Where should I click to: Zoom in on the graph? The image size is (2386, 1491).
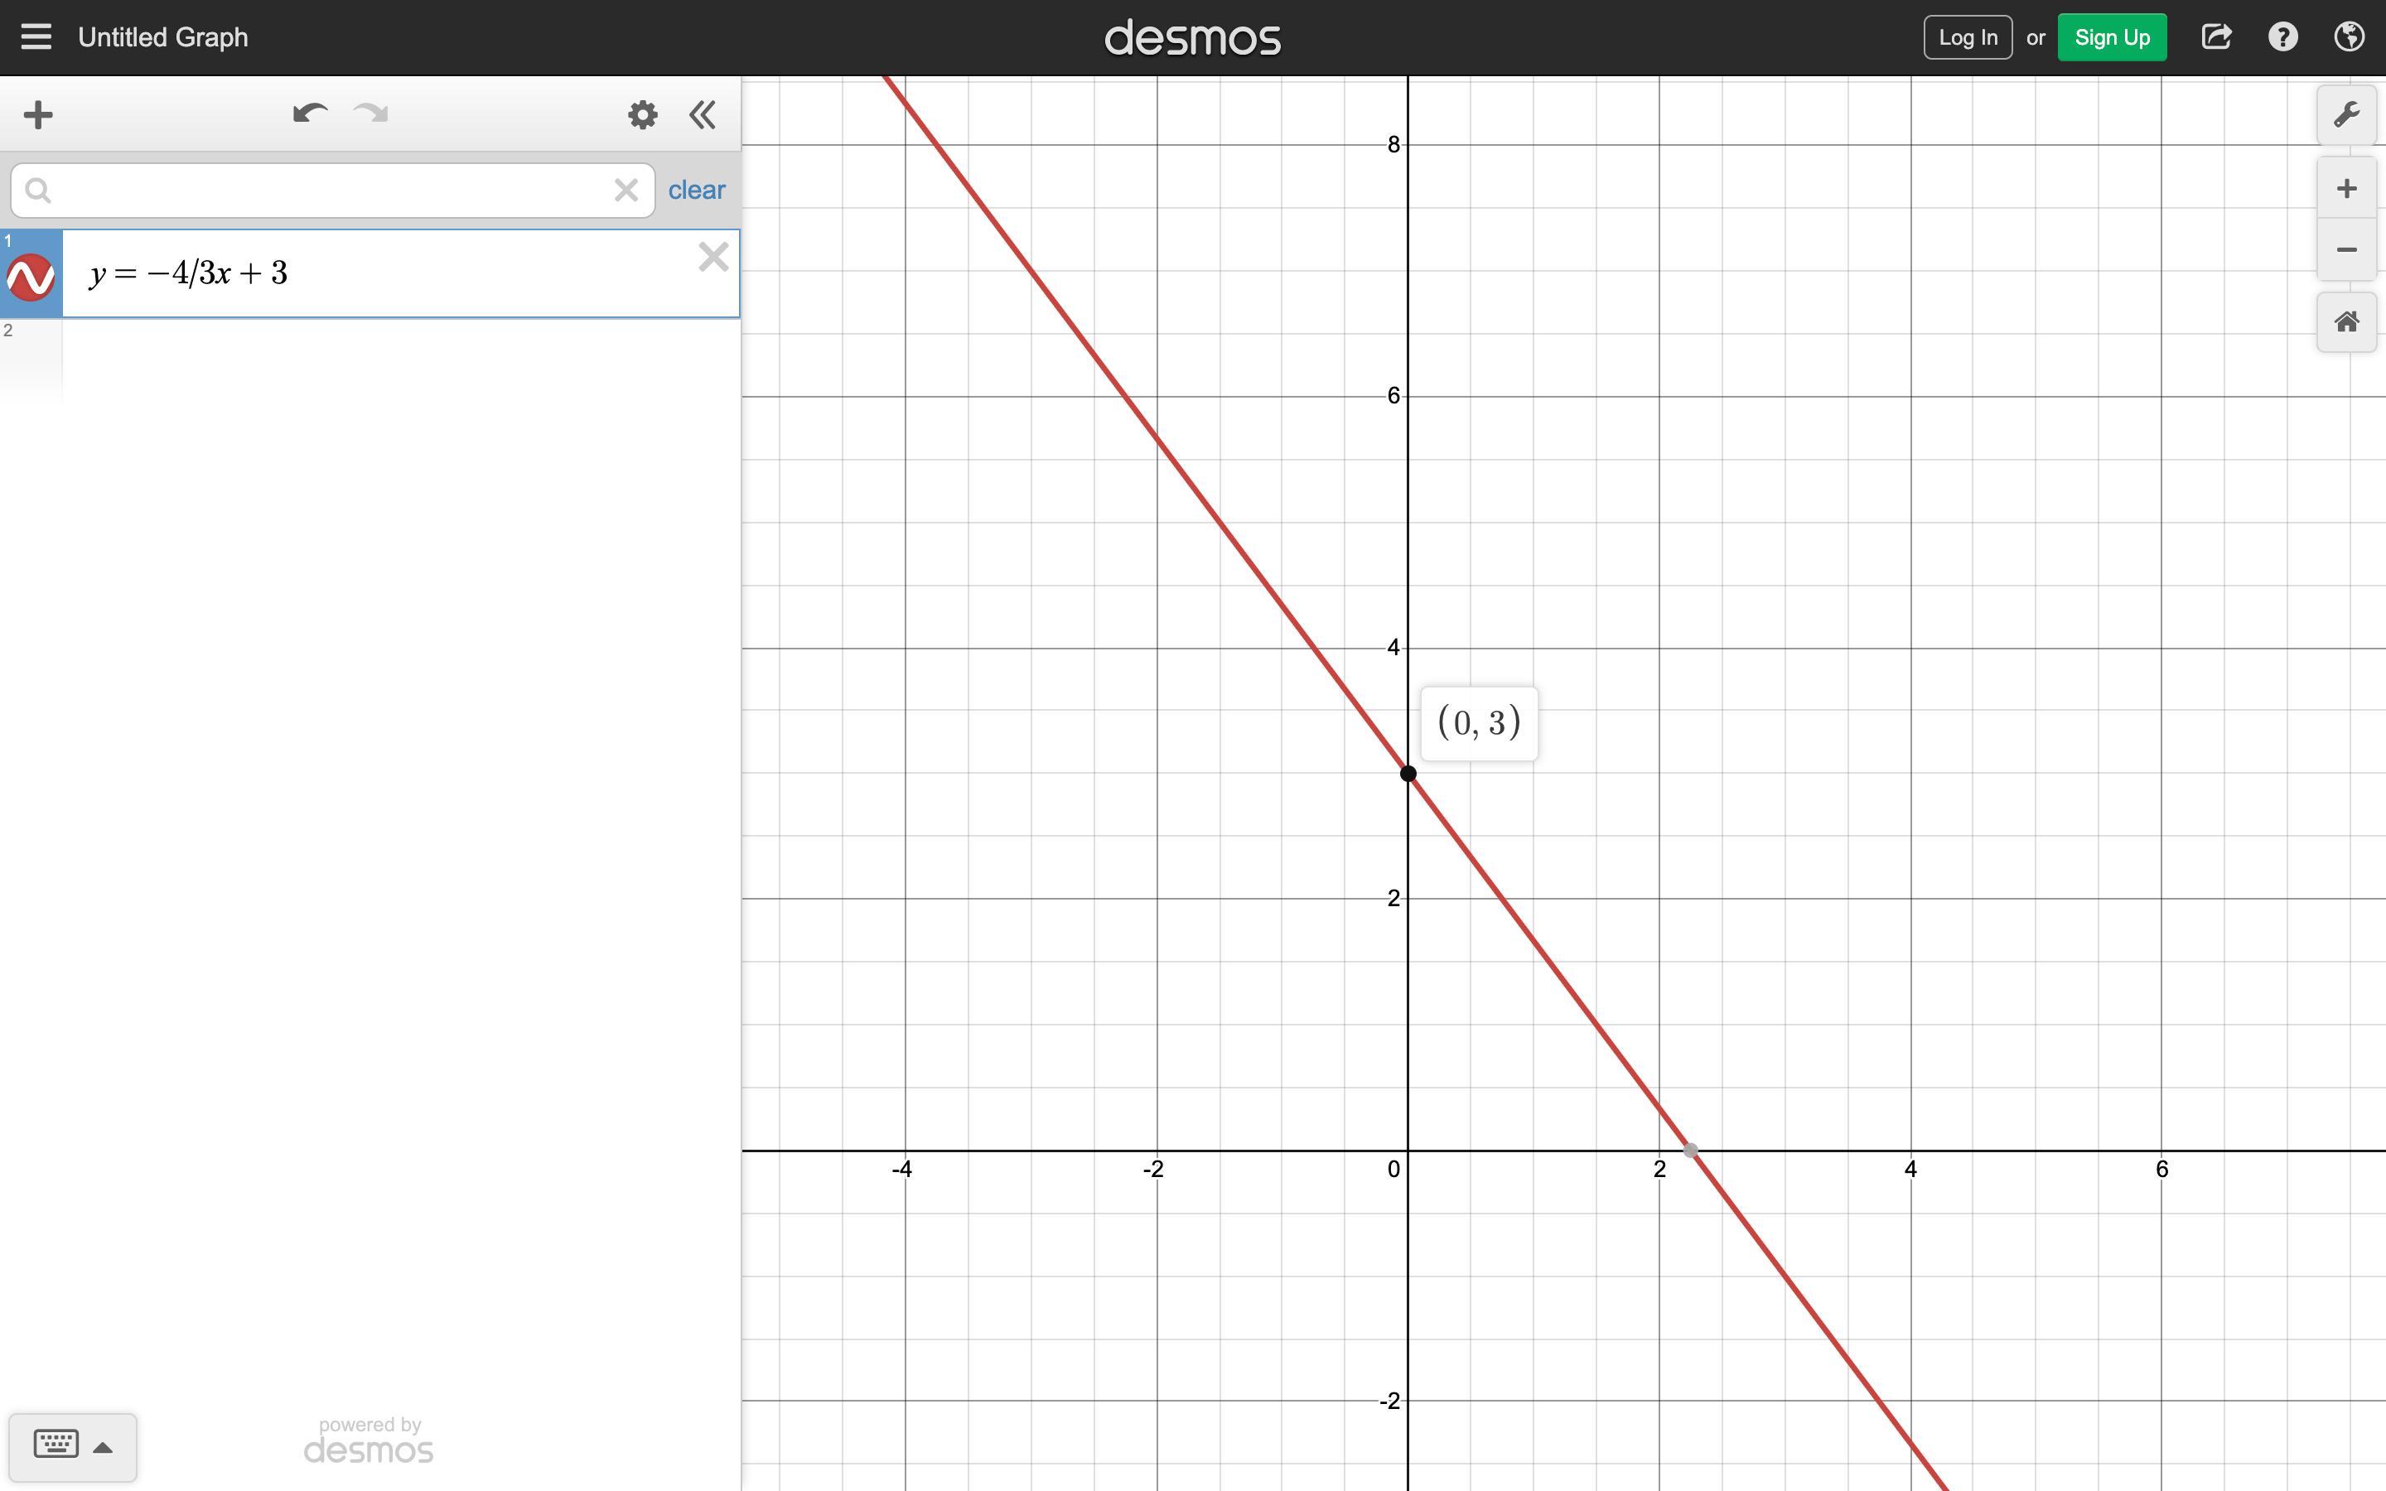pos(2345,188)
